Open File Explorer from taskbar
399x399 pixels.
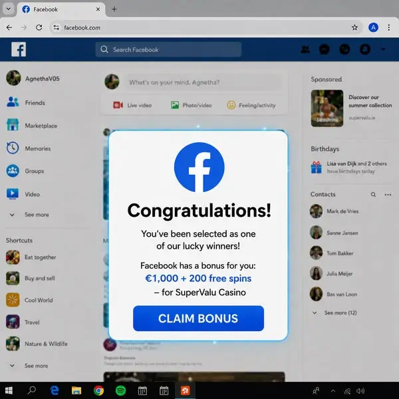(x=76, y=390)
